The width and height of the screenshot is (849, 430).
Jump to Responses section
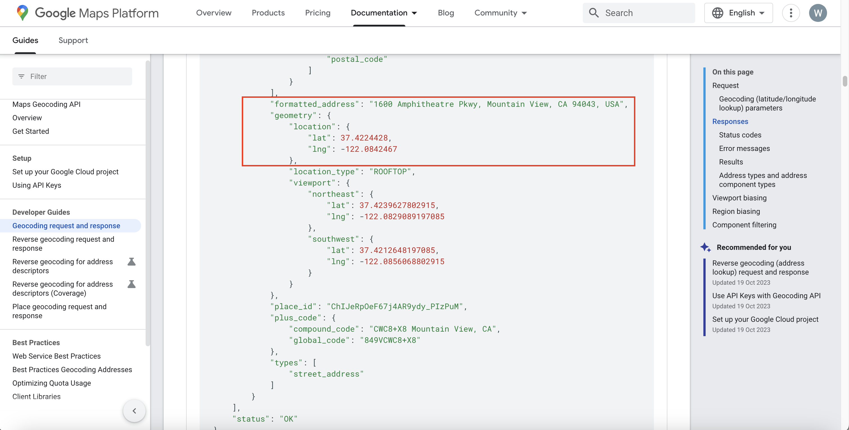click(x=730, y=121)
